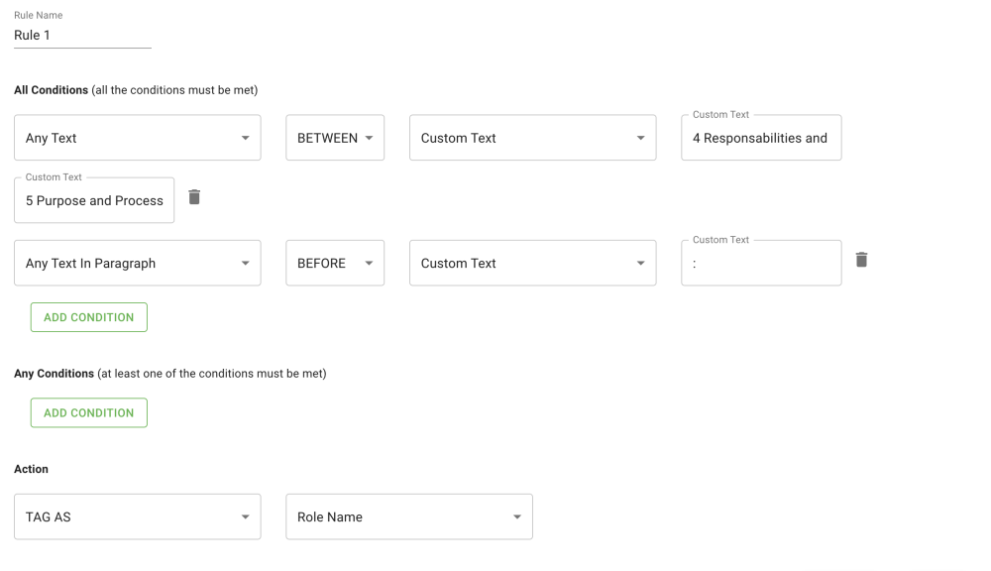
Task: Click the colon Custom Text field
Action: pos(761,263)
